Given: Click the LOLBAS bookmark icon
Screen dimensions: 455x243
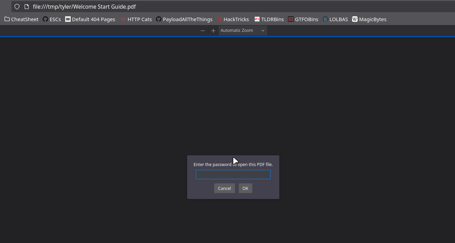Looking at the screenshot, I should (x=325, y=19).
